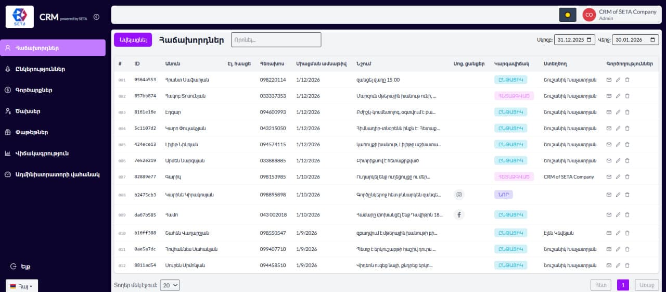The image size is (666, 292).
Task: Click the Կարգավիճակ column header
Action: [512, 64]
